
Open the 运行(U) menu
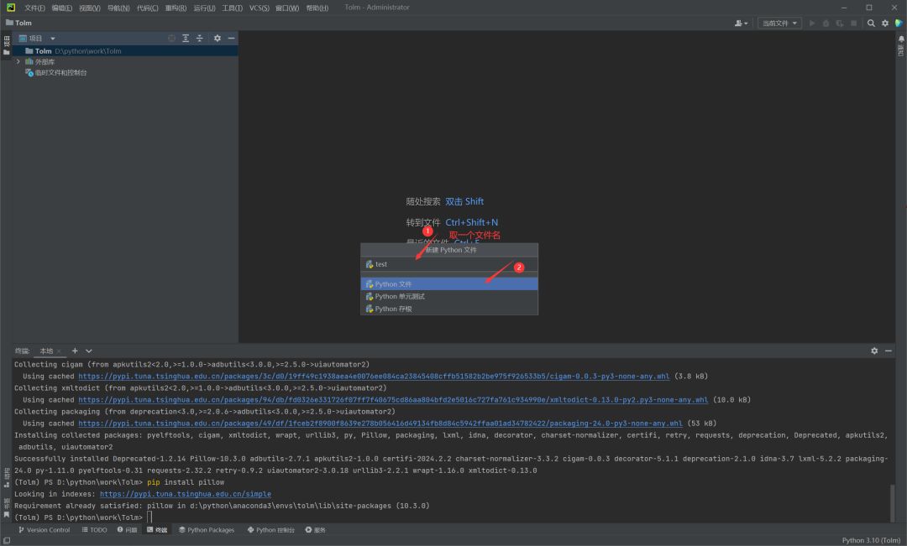pos(204,8)
